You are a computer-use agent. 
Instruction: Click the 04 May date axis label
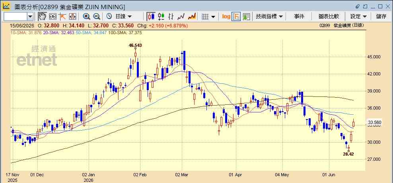click(282, 175)
